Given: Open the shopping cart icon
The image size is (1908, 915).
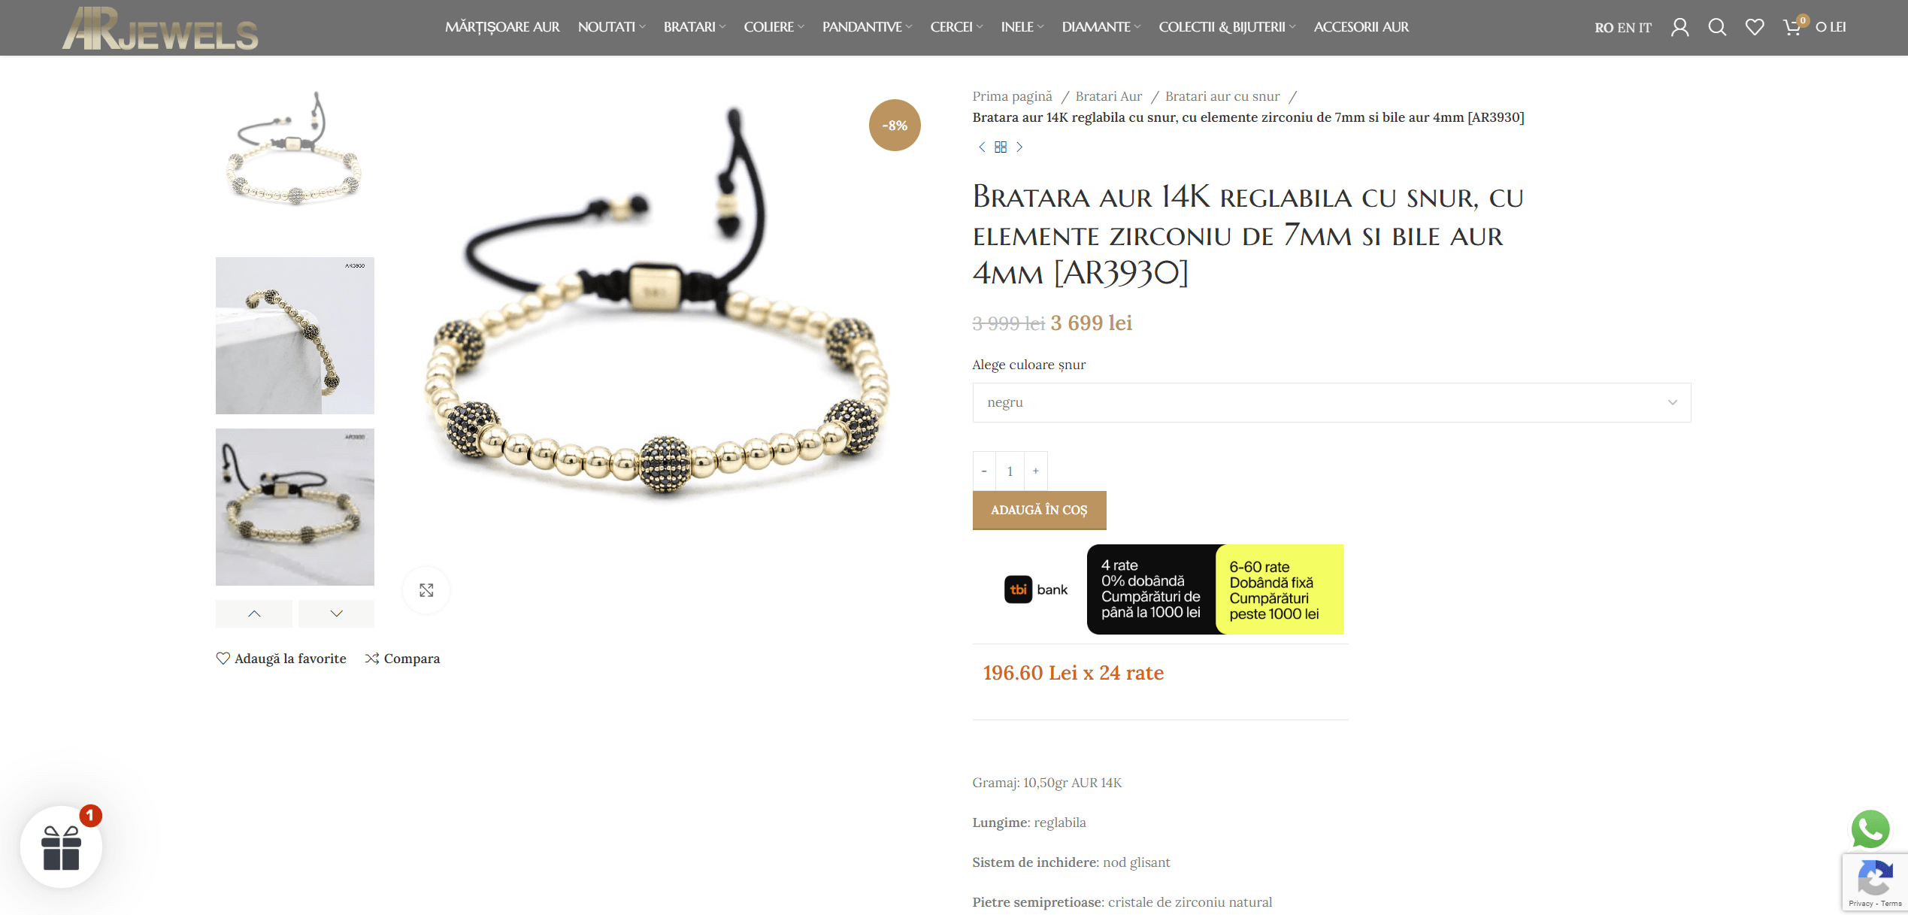Looking at the screenshot, I should 1792,27.
